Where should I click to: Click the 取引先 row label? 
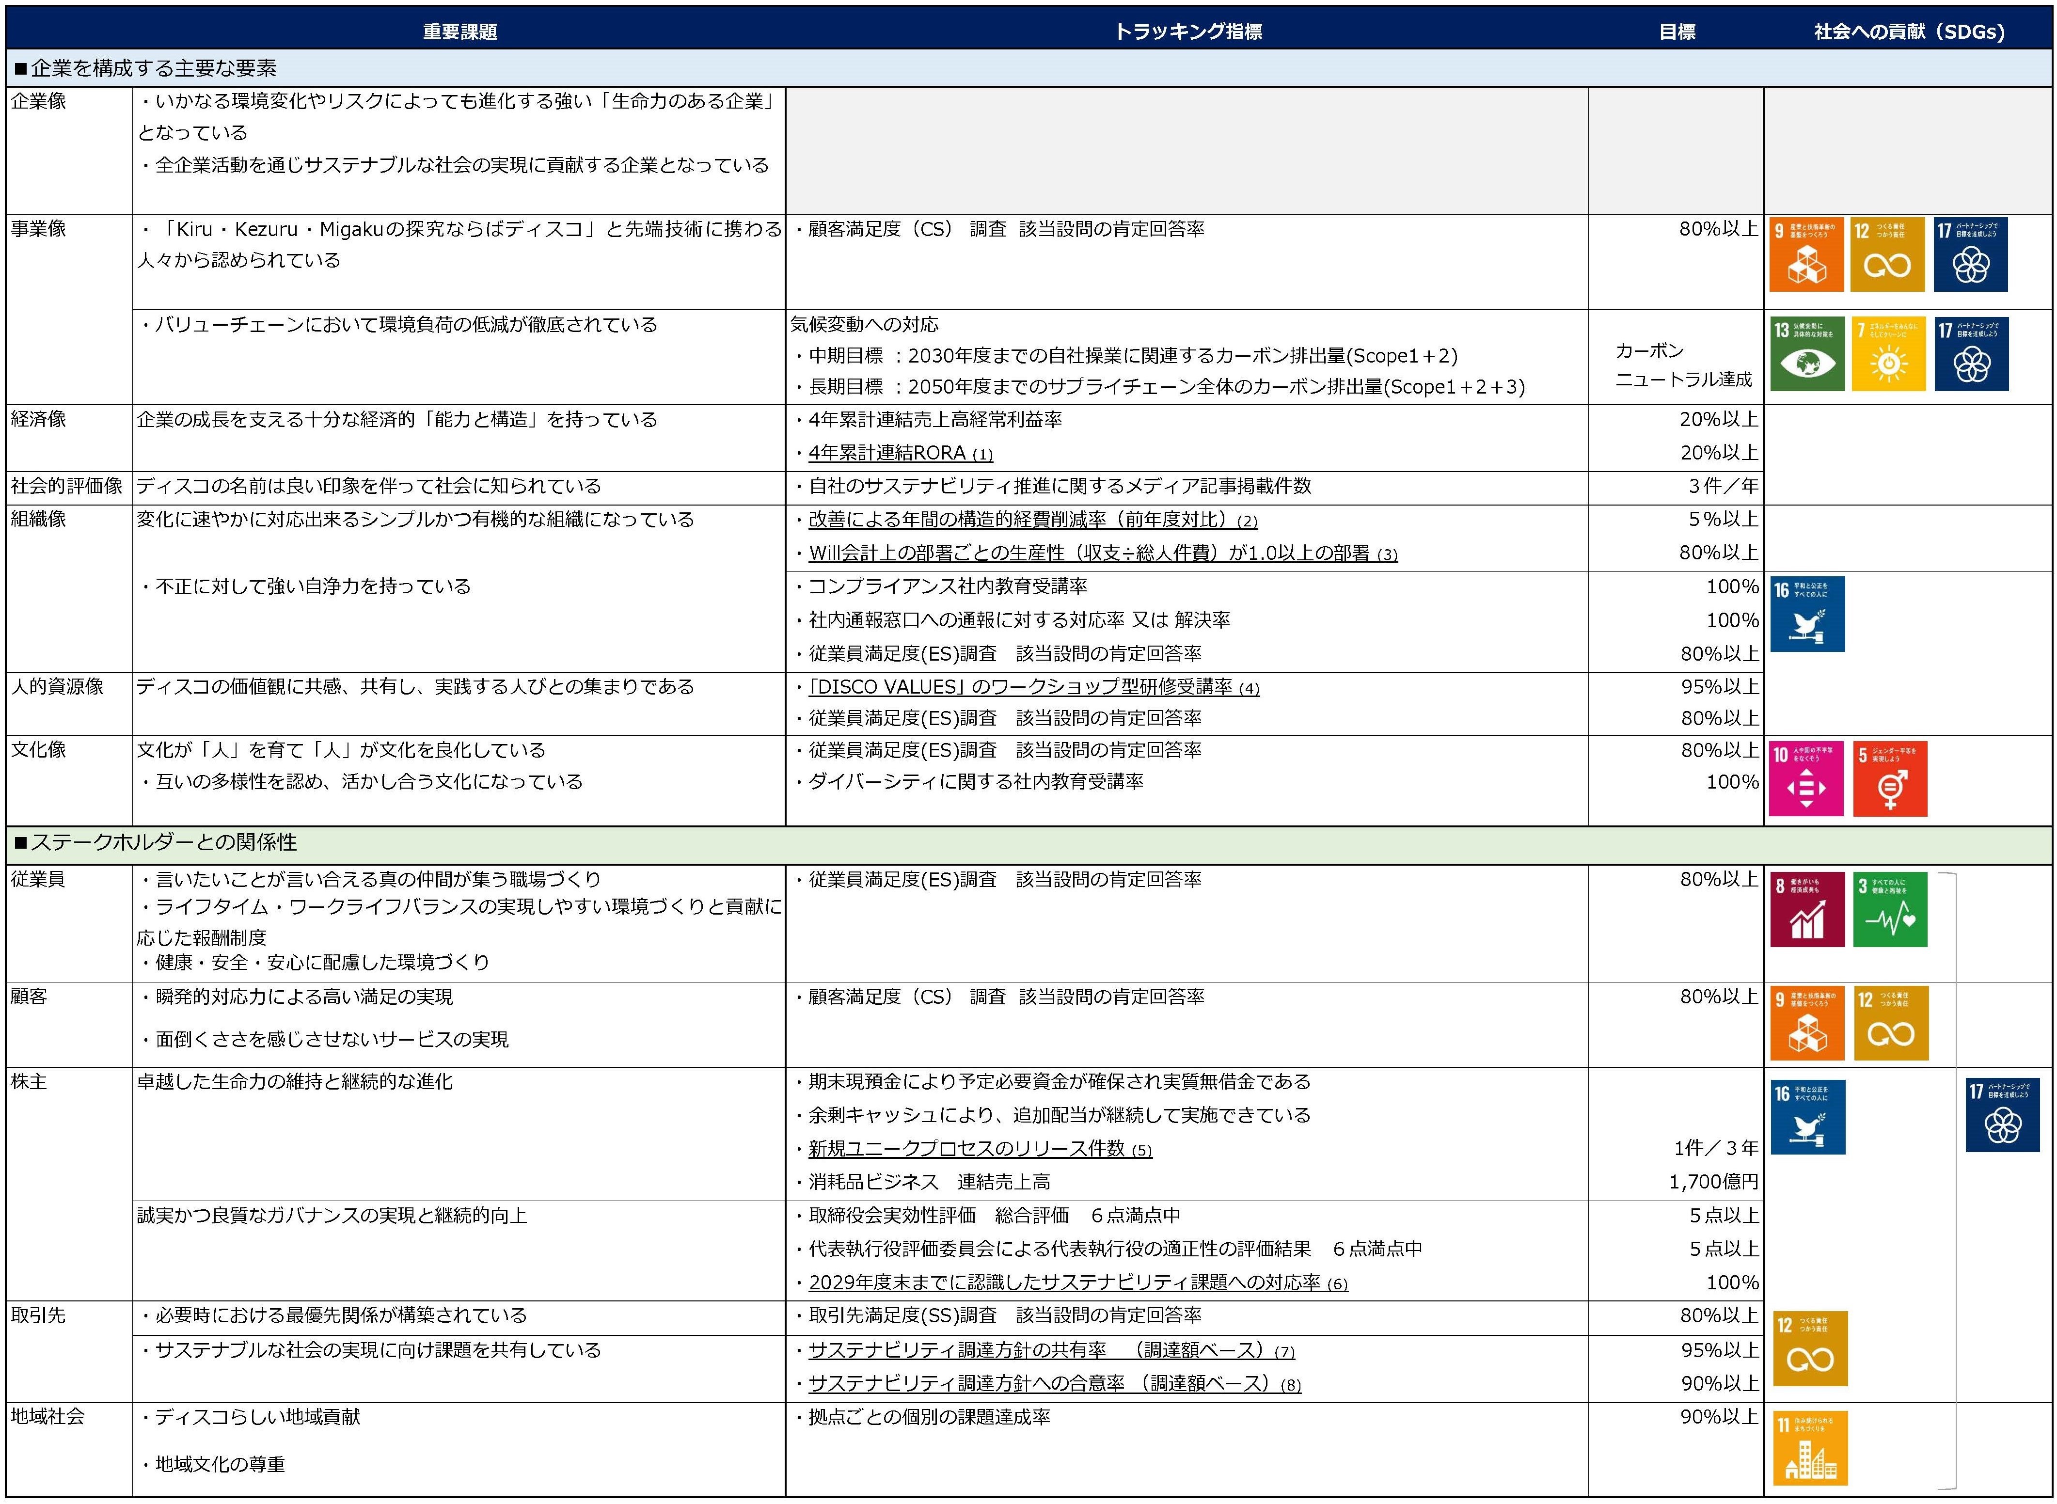pyautogui.click(x=38, y=1315)
